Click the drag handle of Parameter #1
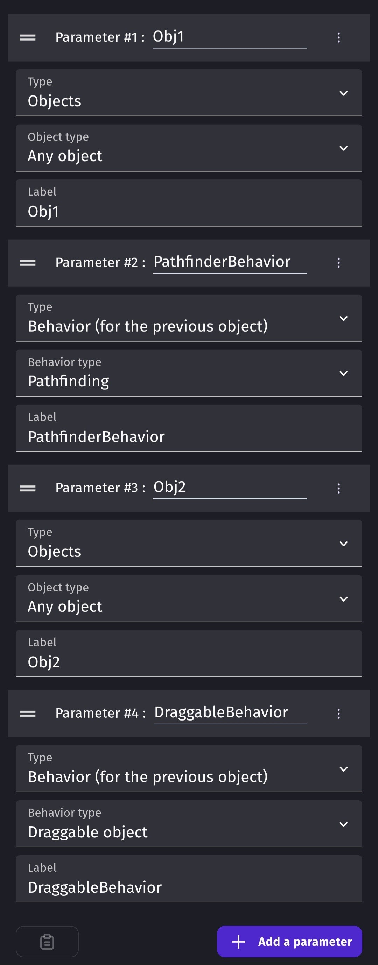The width and height of the screenshot is (378, 965). pyautogui.click(x=28, y=37)
